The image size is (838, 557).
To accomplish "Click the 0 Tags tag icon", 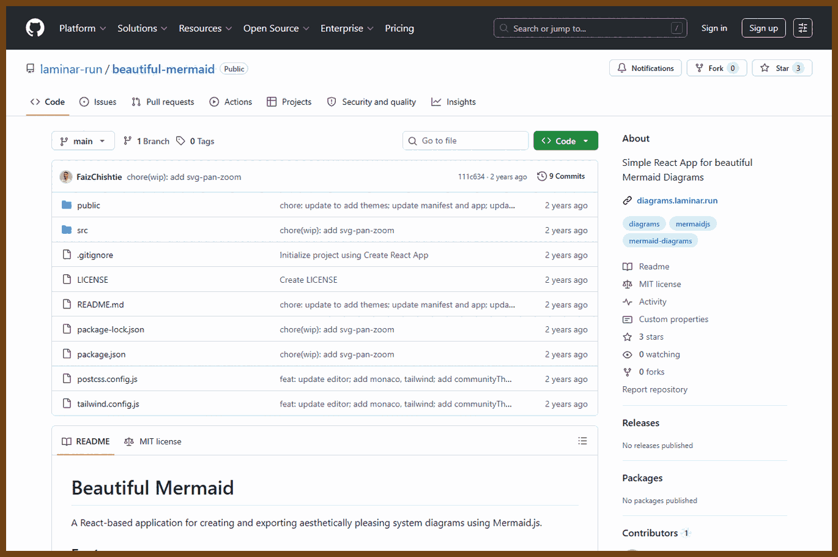I will [x=180, y=141].
